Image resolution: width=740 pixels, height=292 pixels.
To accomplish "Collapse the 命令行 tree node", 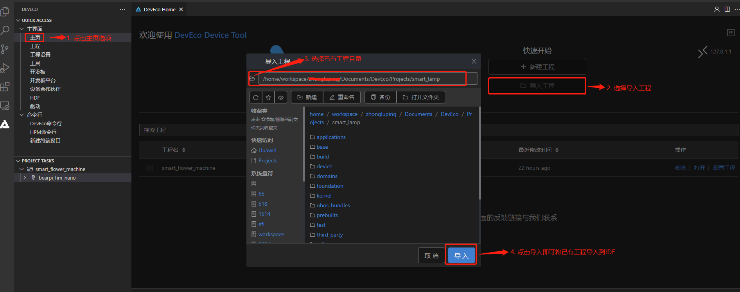I will click(22, 115).
